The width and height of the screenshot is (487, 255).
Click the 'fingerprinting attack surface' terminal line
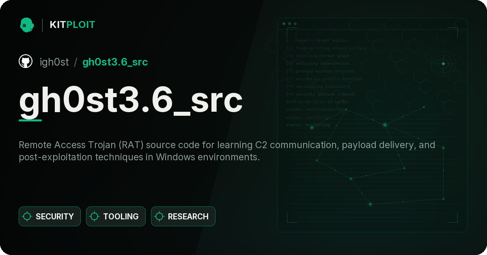pyautogui.click(x=326, y=48)
